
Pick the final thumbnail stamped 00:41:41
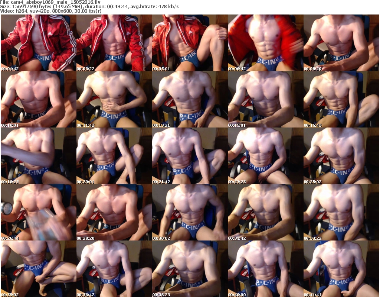[341, 269]
